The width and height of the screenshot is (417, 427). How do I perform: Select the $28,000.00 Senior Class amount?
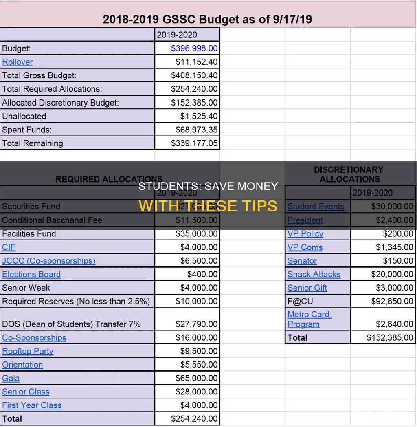[x=187, y=392]
